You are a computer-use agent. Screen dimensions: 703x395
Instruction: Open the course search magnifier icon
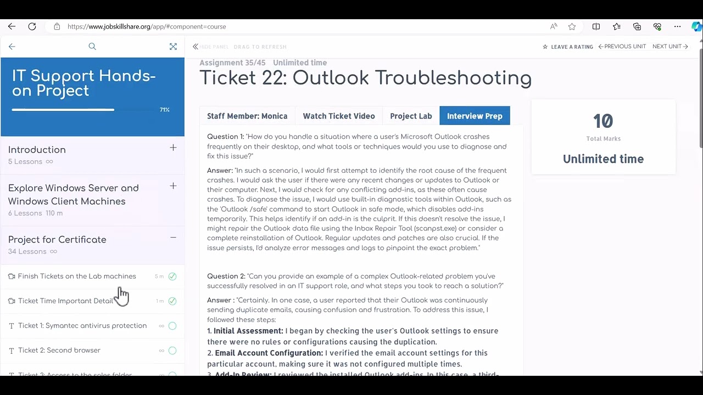(92, 47)
